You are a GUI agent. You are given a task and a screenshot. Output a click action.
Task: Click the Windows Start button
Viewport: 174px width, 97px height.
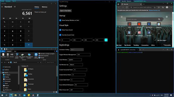pyautogui.click(x=2, y=95)
